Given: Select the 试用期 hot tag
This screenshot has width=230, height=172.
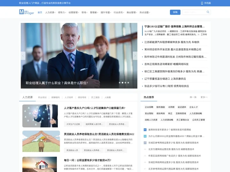Looking at the screenshot, I should pos(171,107).
